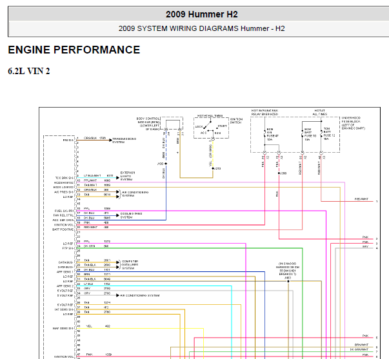Click the "HOT W/RUN/CRANK RELAY ENERGIZED" label
This screenshot has width=389, height=359.
264,112
